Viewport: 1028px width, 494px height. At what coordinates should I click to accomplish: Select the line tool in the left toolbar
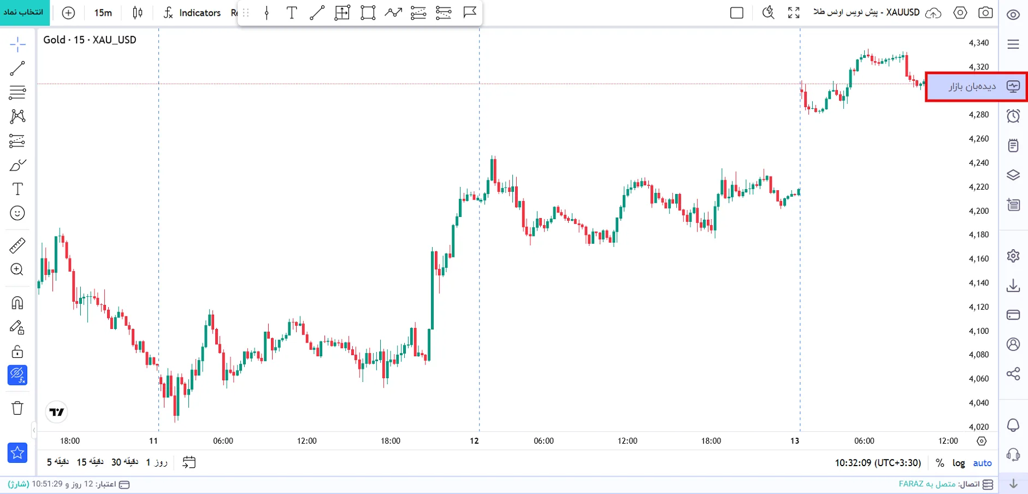click(x=17, y=68)
